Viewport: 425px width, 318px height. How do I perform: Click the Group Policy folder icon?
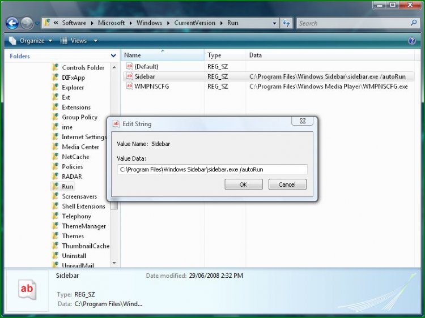point(55,117)
